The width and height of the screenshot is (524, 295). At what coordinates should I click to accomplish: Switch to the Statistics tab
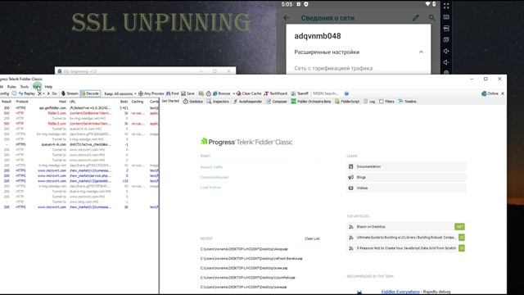click(193, 102)
